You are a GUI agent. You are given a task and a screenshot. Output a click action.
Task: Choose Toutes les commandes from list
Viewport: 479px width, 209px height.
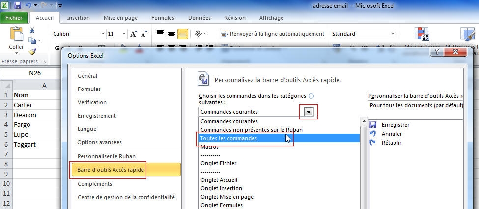279,138
